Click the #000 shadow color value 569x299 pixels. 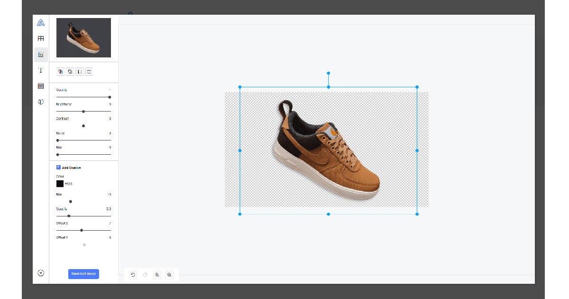pos(69,184)
